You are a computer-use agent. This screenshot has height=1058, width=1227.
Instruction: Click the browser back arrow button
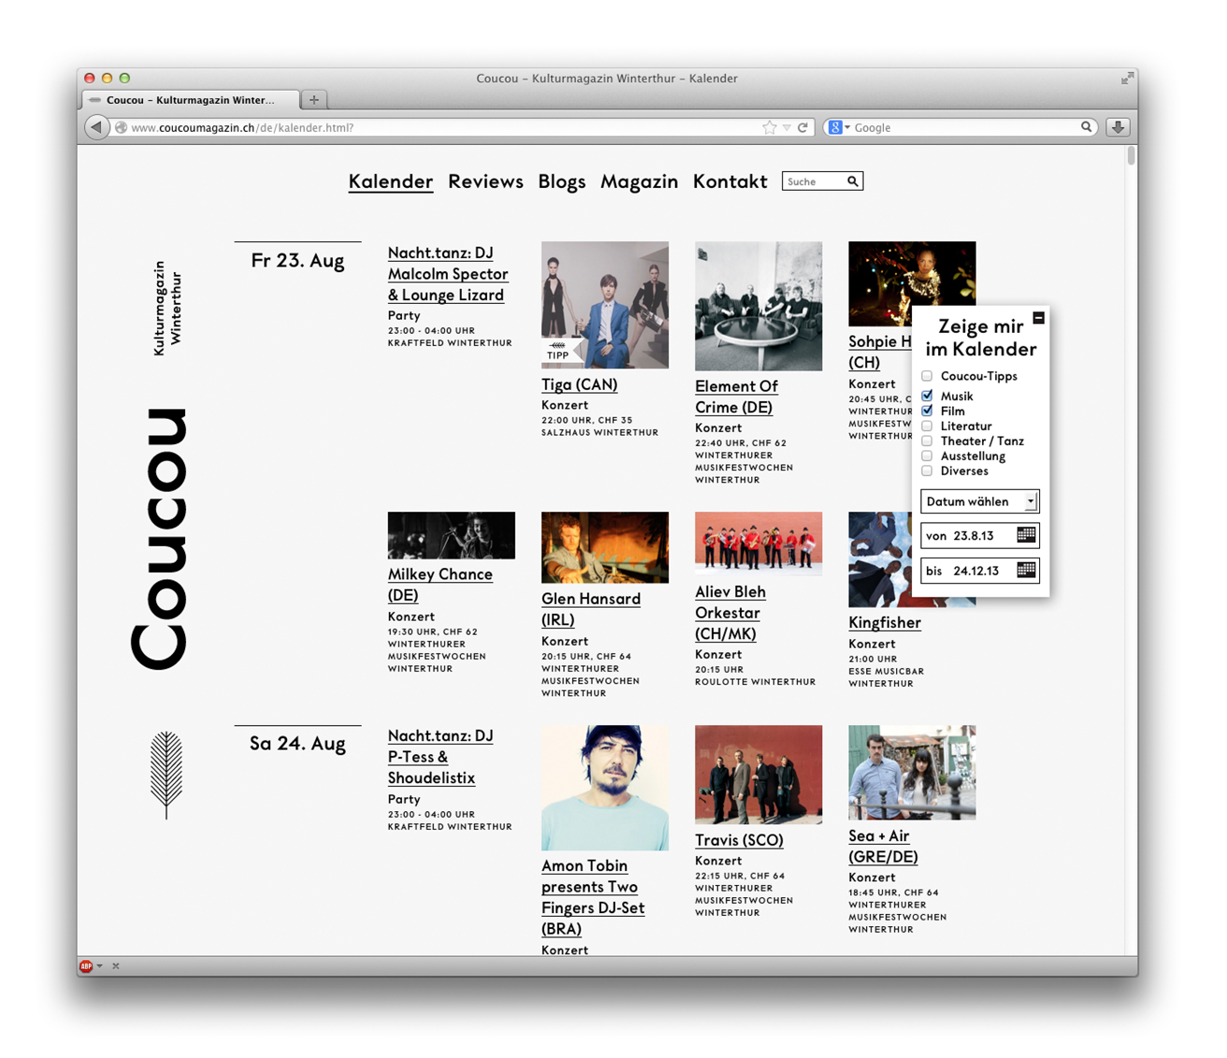click(96, 127)
